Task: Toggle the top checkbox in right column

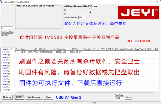Action: coord(90,8)
